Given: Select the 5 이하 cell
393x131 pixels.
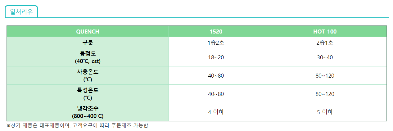Looking at the screenshot, I should click(325, 112).
